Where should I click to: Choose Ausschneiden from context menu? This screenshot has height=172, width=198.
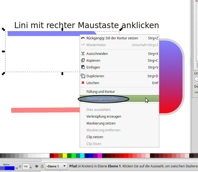point(119,54)
